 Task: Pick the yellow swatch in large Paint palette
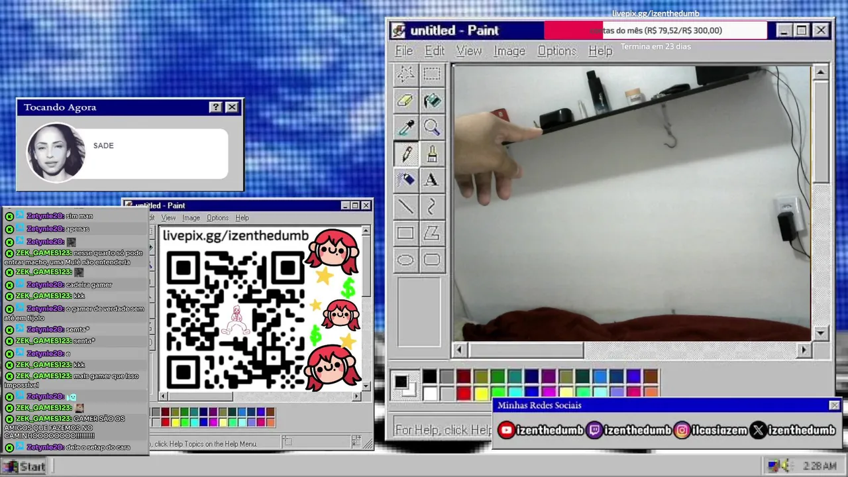click(x=481, y=394)
